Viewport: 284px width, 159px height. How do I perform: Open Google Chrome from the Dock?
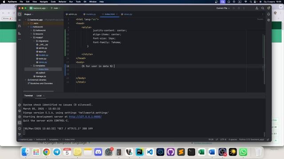pyautogui.click(x=46, y=152)
